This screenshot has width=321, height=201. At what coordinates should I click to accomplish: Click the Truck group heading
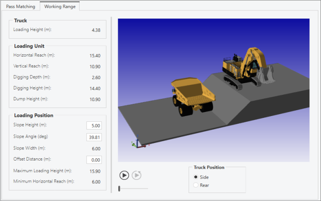pos(21,21)
